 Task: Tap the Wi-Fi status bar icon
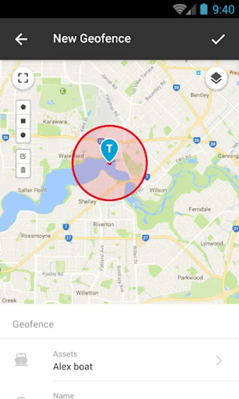179,9
